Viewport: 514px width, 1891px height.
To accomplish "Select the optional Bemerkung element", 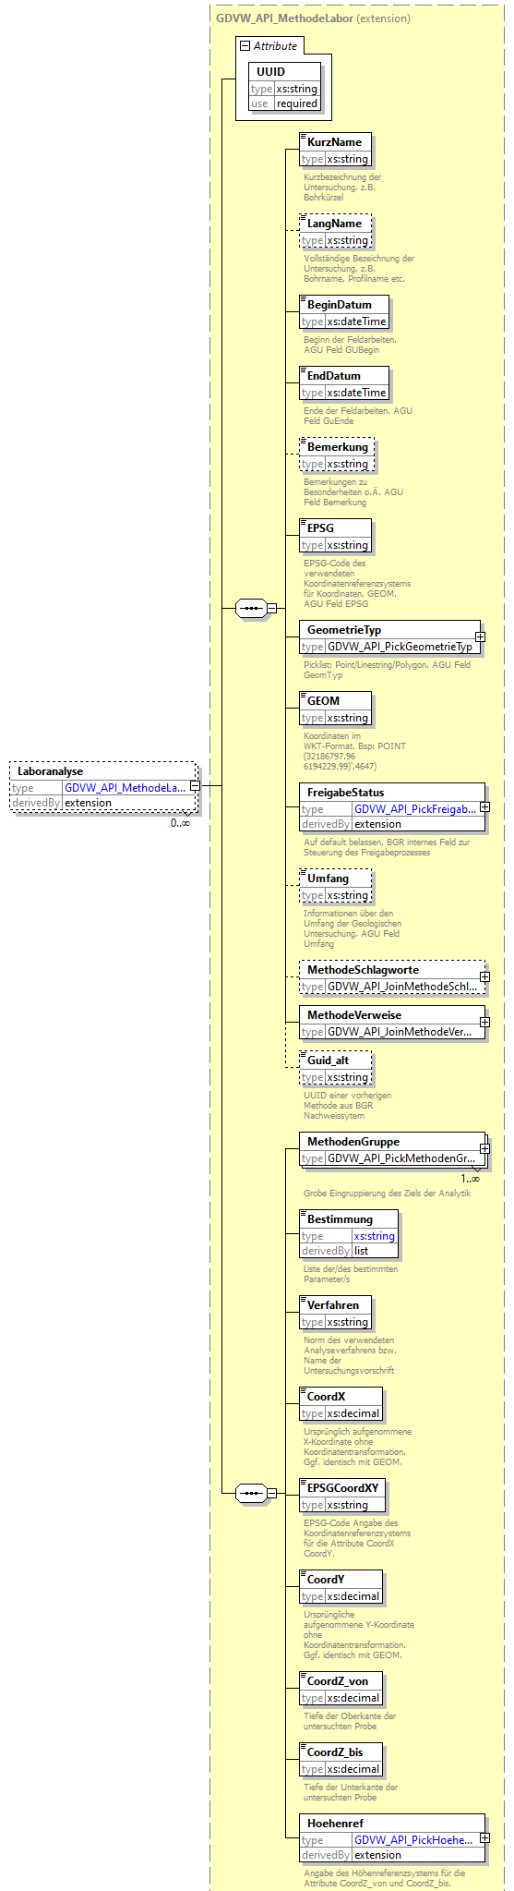I will (x=337, y=455).
